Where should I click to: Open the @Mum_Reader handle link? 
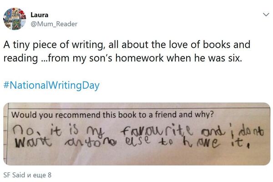pos(54,24)
